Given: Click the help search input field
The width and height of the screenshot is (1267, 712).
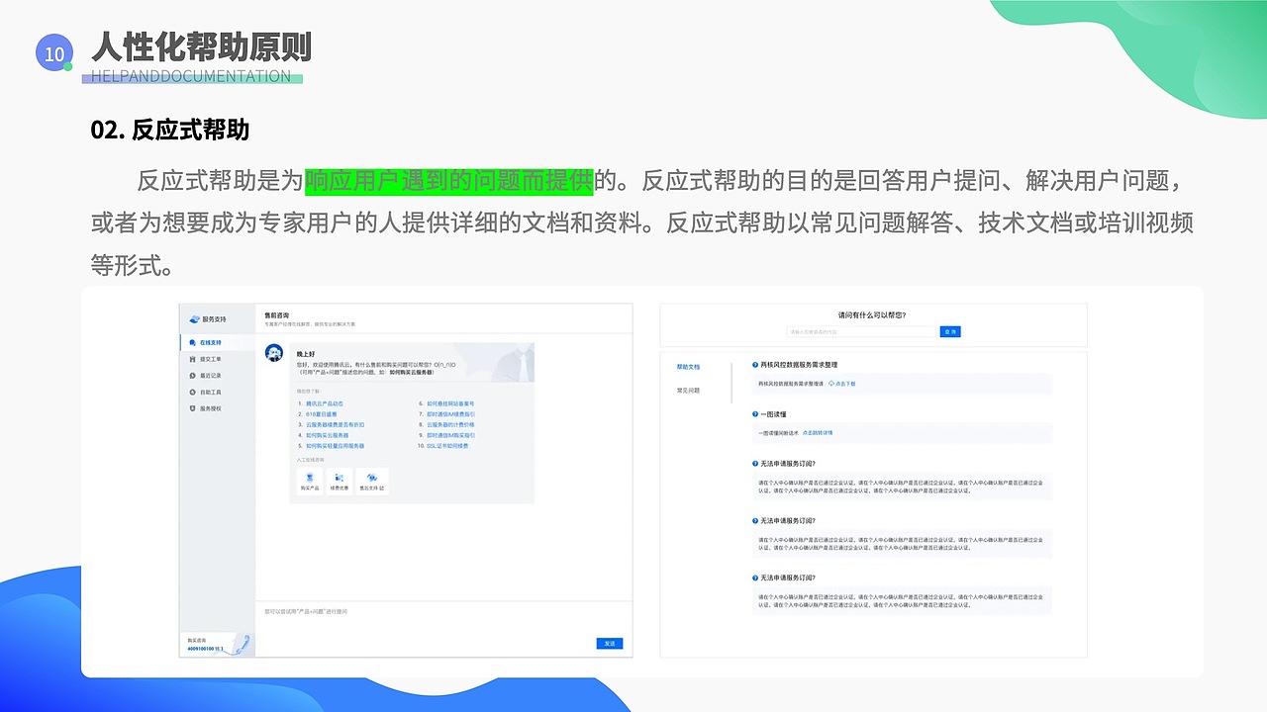Looking at the screenshot, I should click(861, 330).
